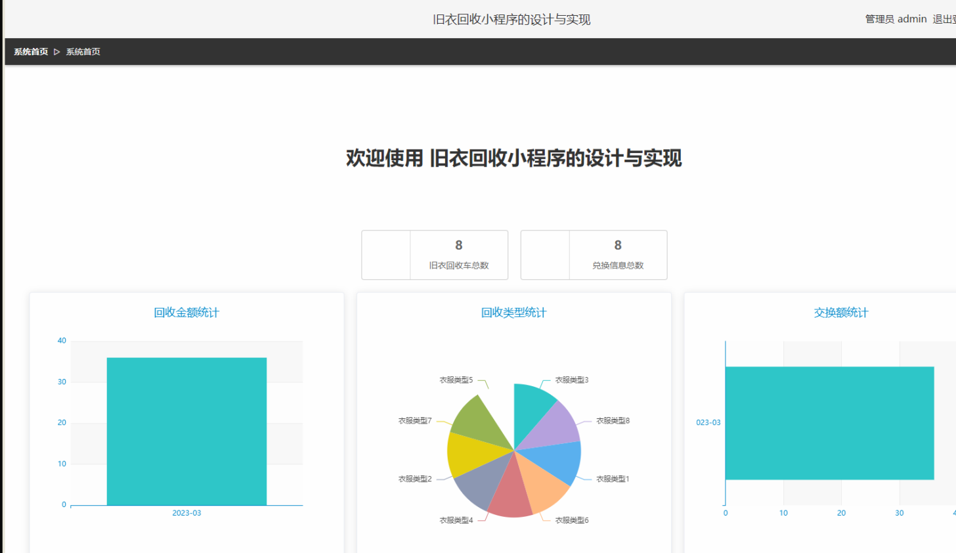Click the 回收类型统计 chart title
Image resolution: width=956 pixels, height=553 pixels.
click(x=513, y=313)
